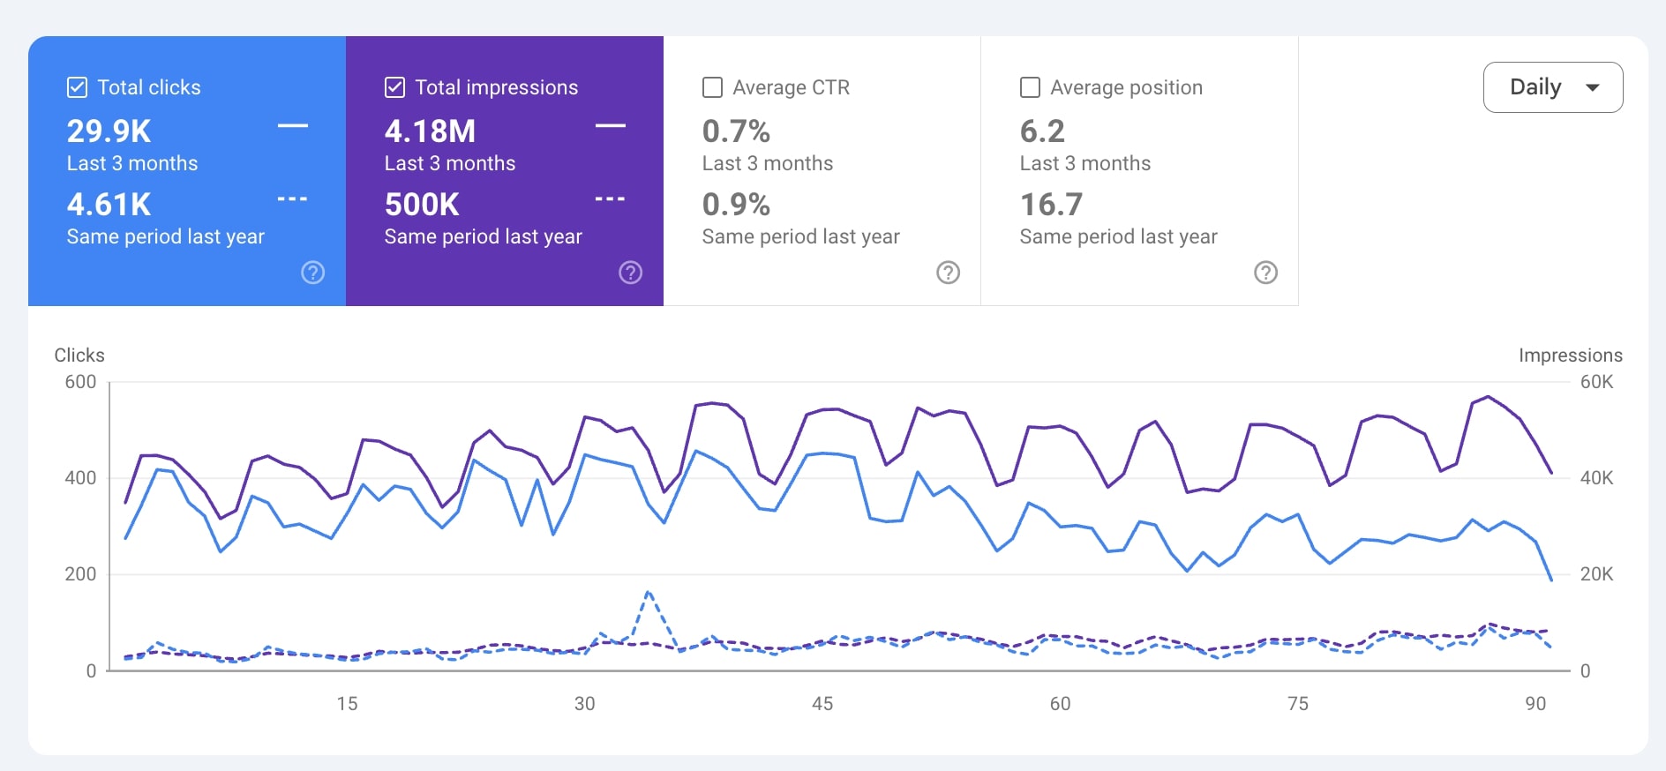This screenshot has width=1666, height=771.
Task: Click solid line legend in Total clicks
Action: (293, 126)
